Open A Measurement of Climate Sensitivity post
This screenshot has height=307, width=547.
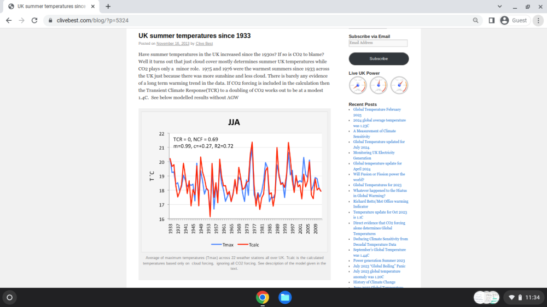tap(374, 134)
